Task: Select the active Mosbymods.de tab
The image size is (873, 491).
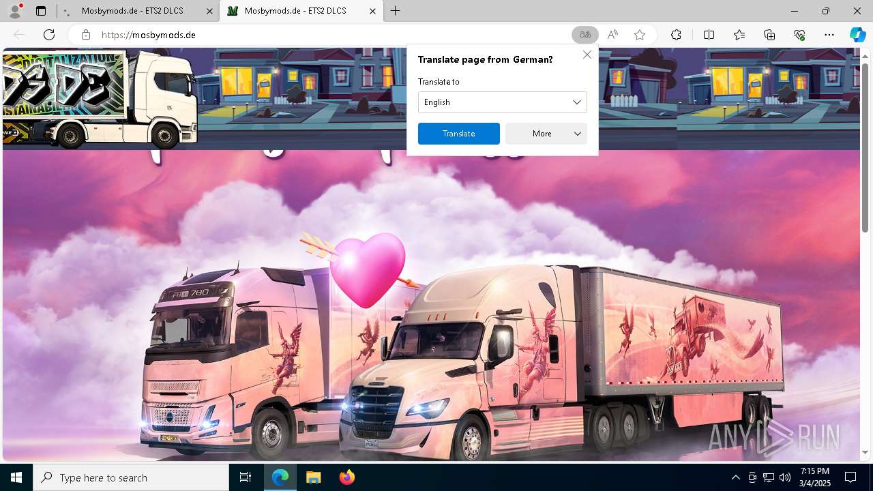Action: [301, 11]
